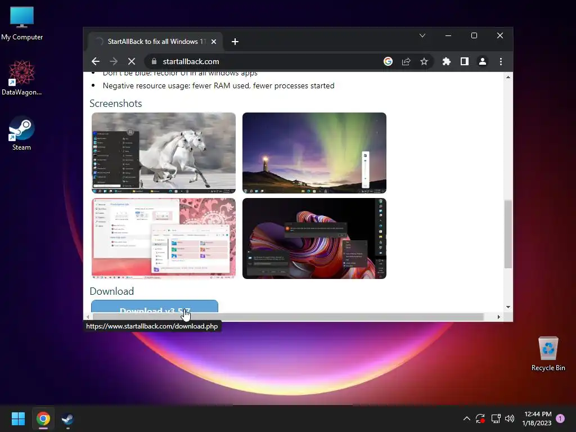Share this page using share icon

coord(406,61)
